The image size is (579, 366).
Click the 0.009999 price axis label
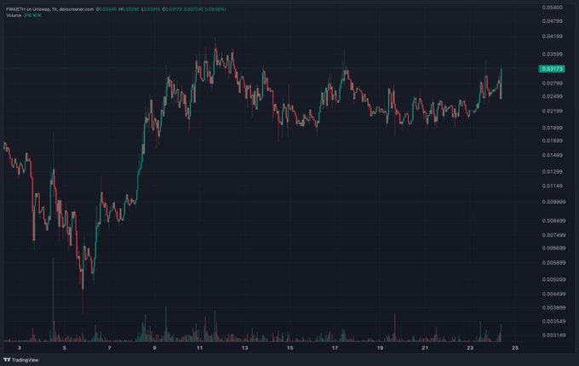click(553, 202)
